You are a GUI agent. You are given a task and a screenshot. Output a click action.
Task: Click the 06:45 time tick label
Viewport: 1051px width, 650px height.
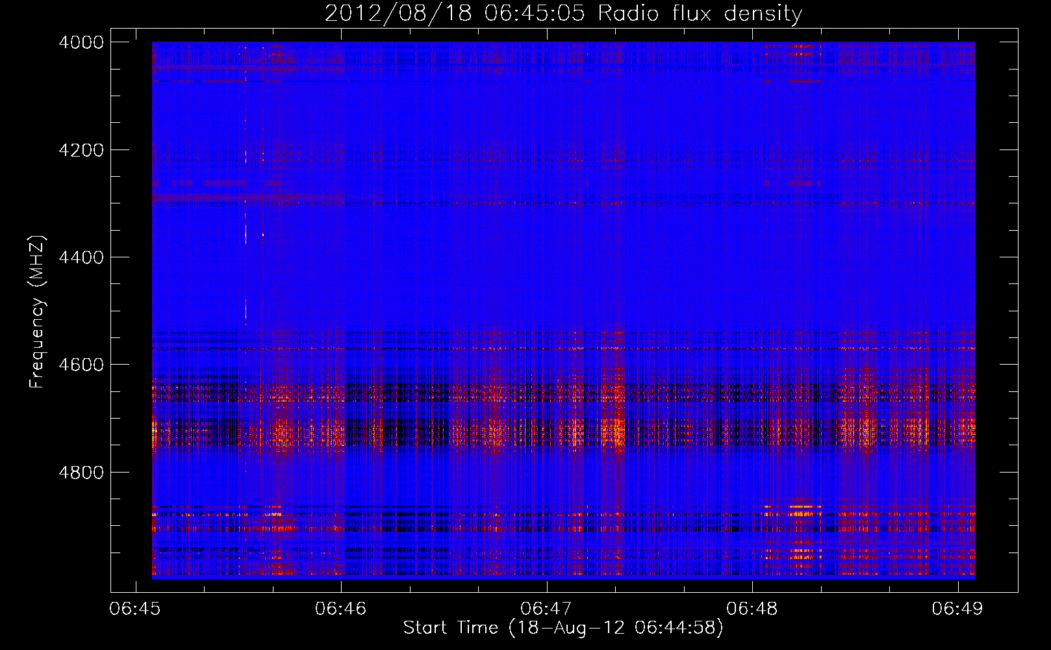tap(135, 609)
